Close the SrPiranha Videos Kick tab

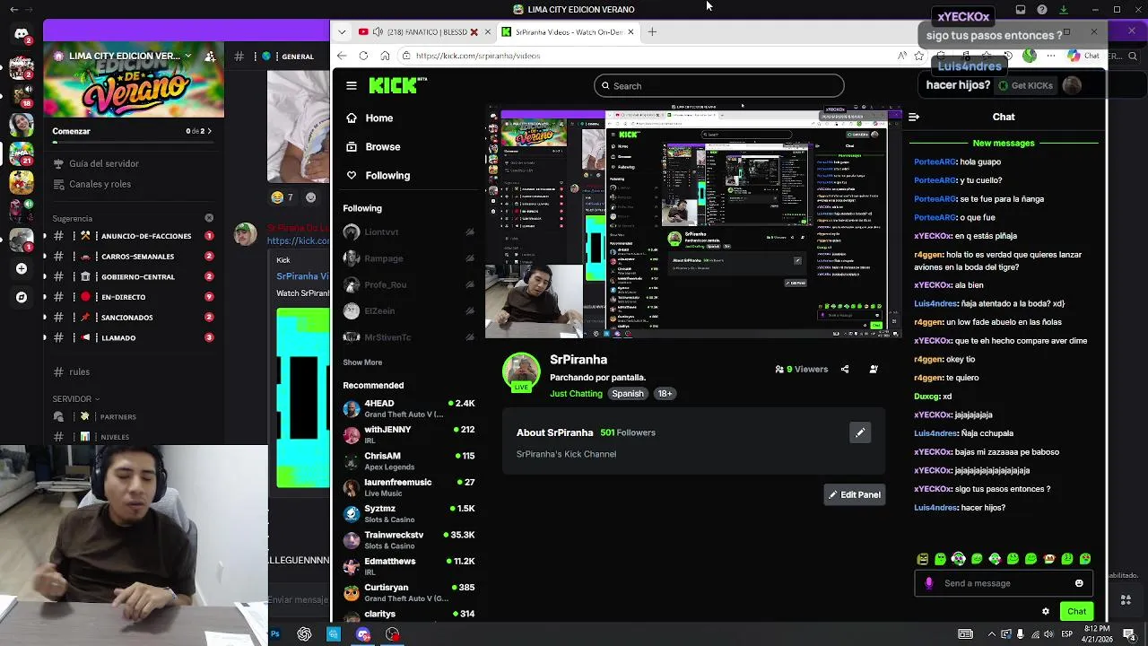pyautogui.click(x=631, y=31)
